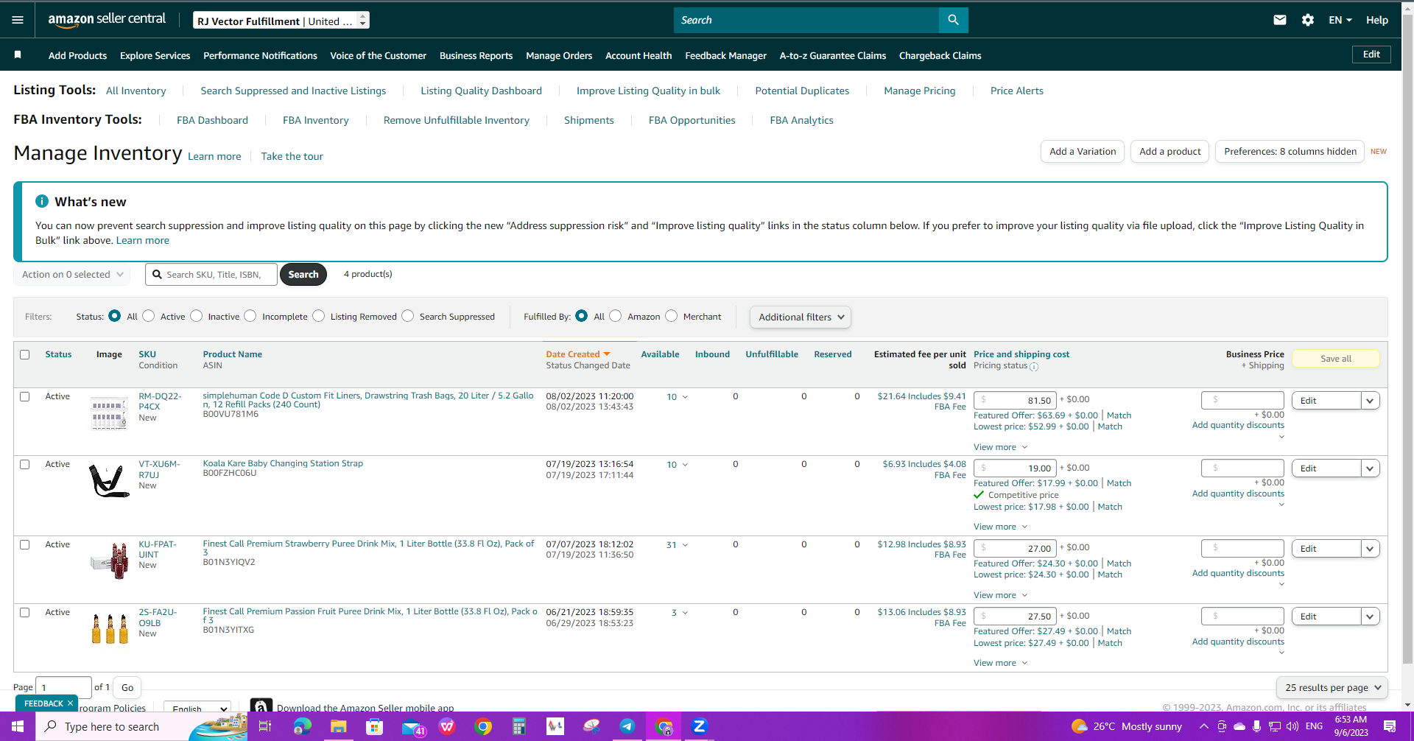Open the Additional filters dropdown
The height and width of the screenshot is (741, 1414).
[x=801, y=317]
